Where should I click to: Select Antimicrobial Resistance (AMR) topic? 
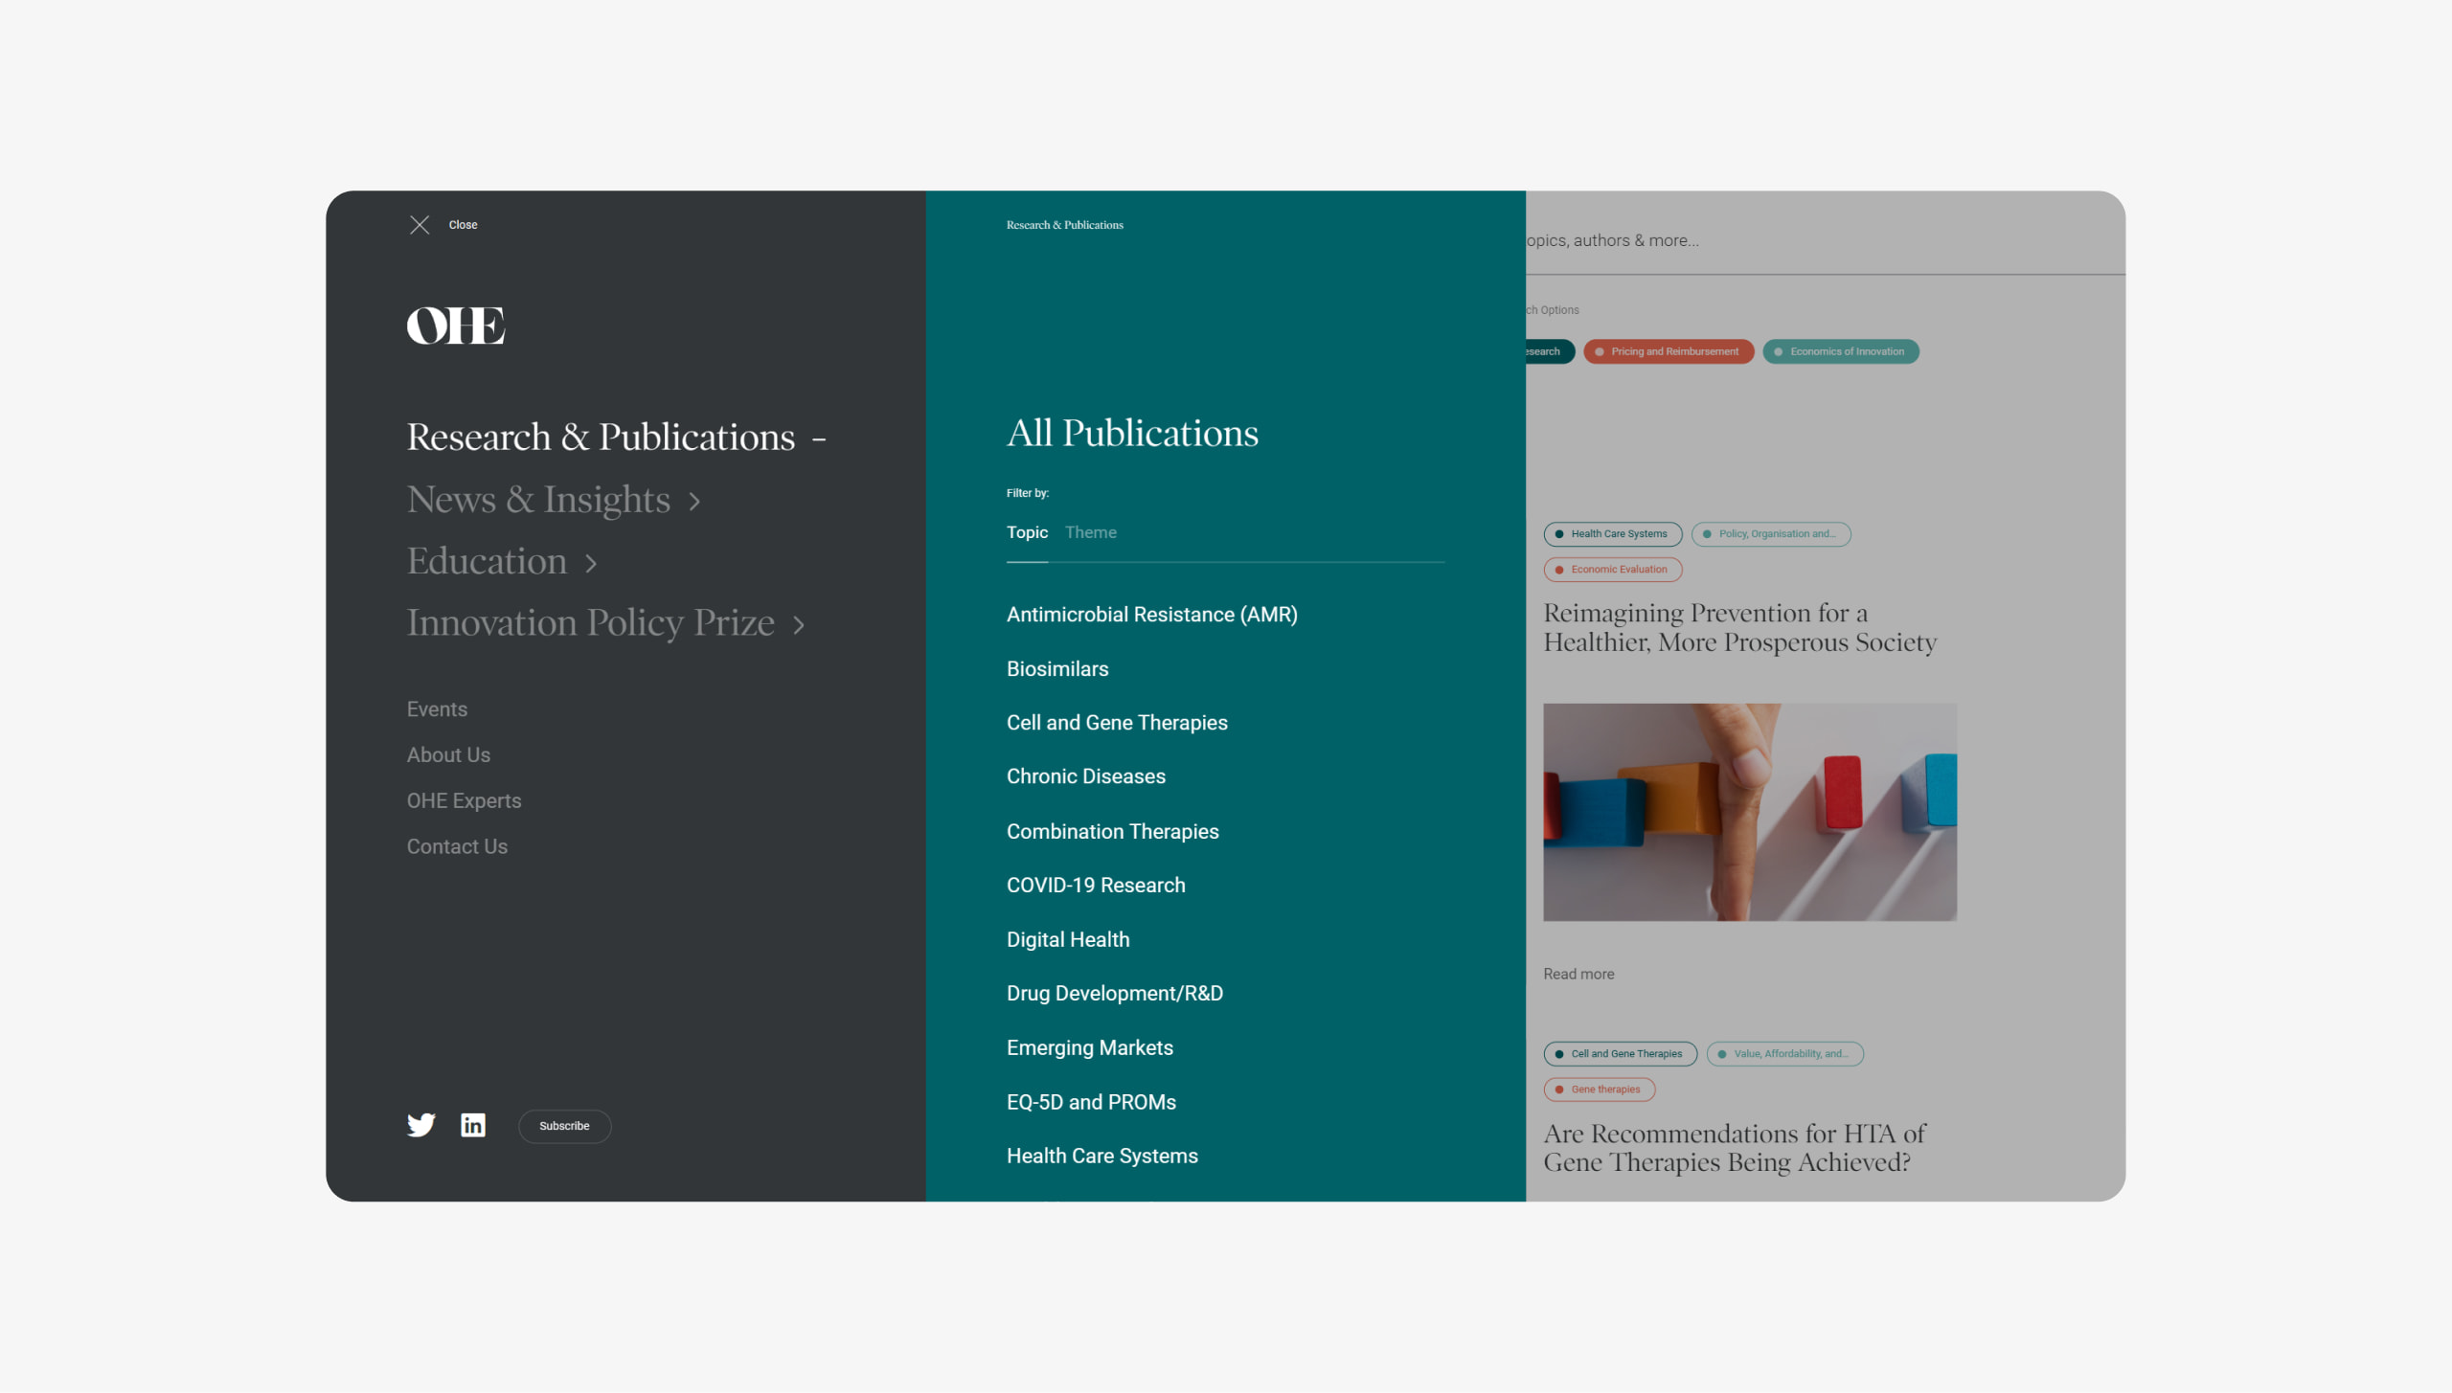coord(1151,615)
